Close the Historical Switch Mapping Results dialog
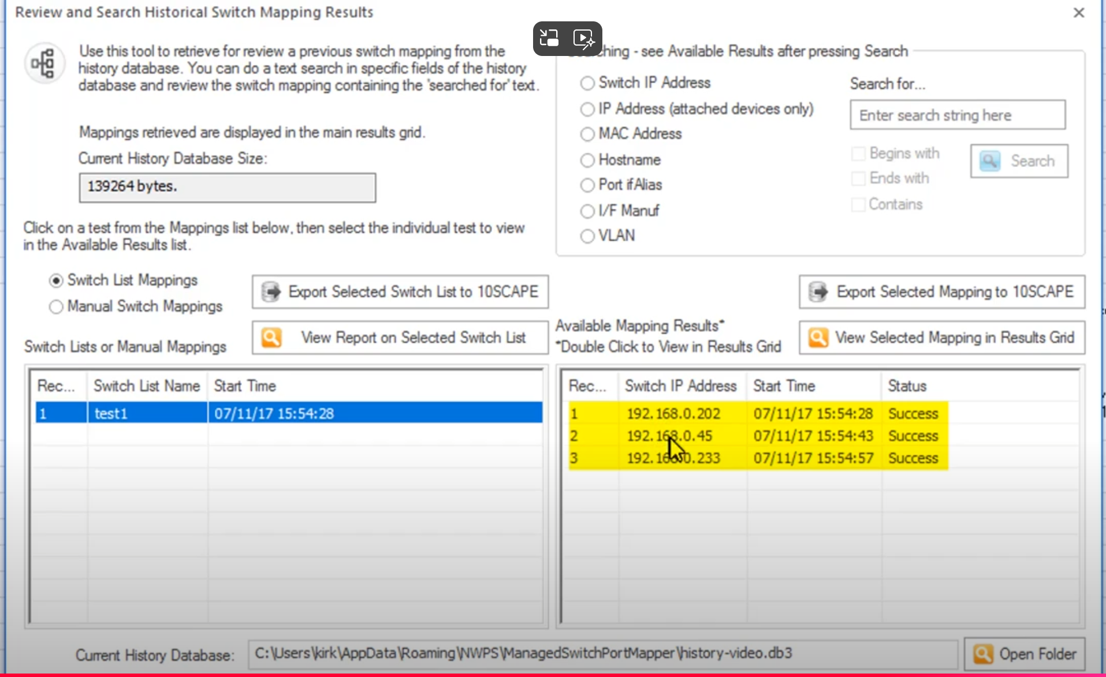The height and width of the screenshot is (677, 1106). pos(1079,12)
